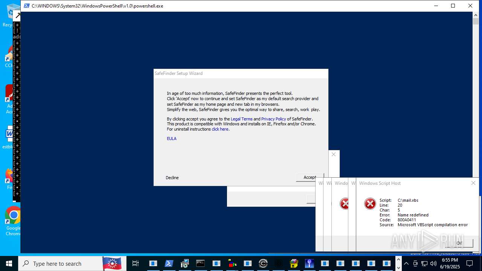Open the volume control in system tray
Screen dimensions: 482x271
(433, 263)
